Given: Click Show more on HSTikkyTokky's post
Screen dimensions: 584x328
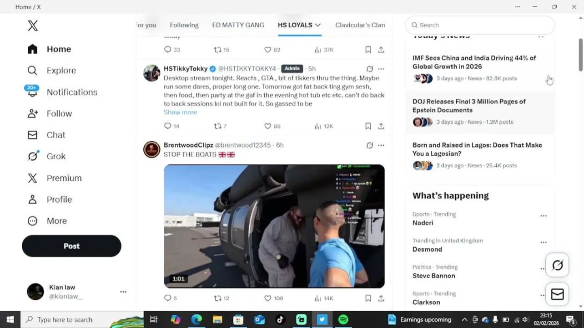Looking at the screenshot, I should [x=180, y=112].
